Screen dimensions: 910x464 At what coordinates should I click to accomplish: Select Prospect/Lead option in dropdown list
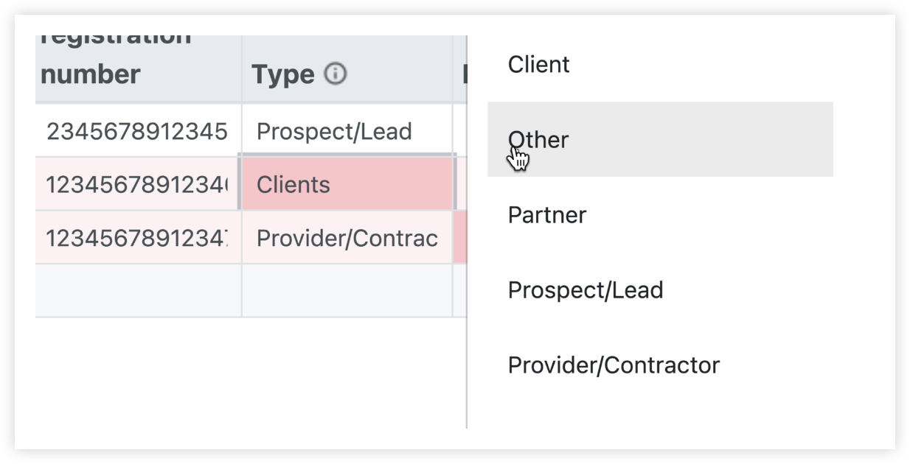click(x=660, y=289)
